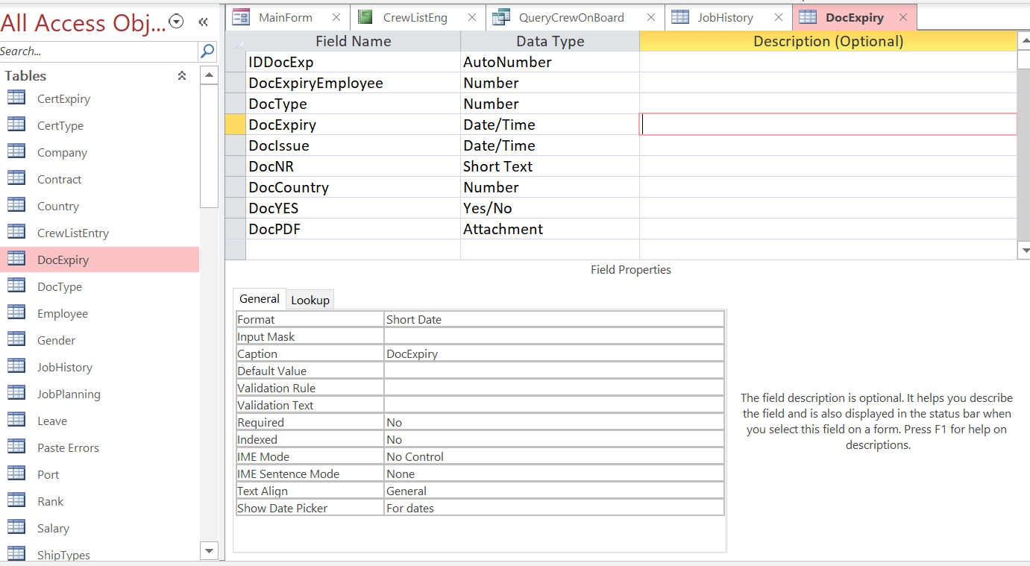Select the DocPDF row selector
The image size is (1030, 566).
tap(235, 229)
